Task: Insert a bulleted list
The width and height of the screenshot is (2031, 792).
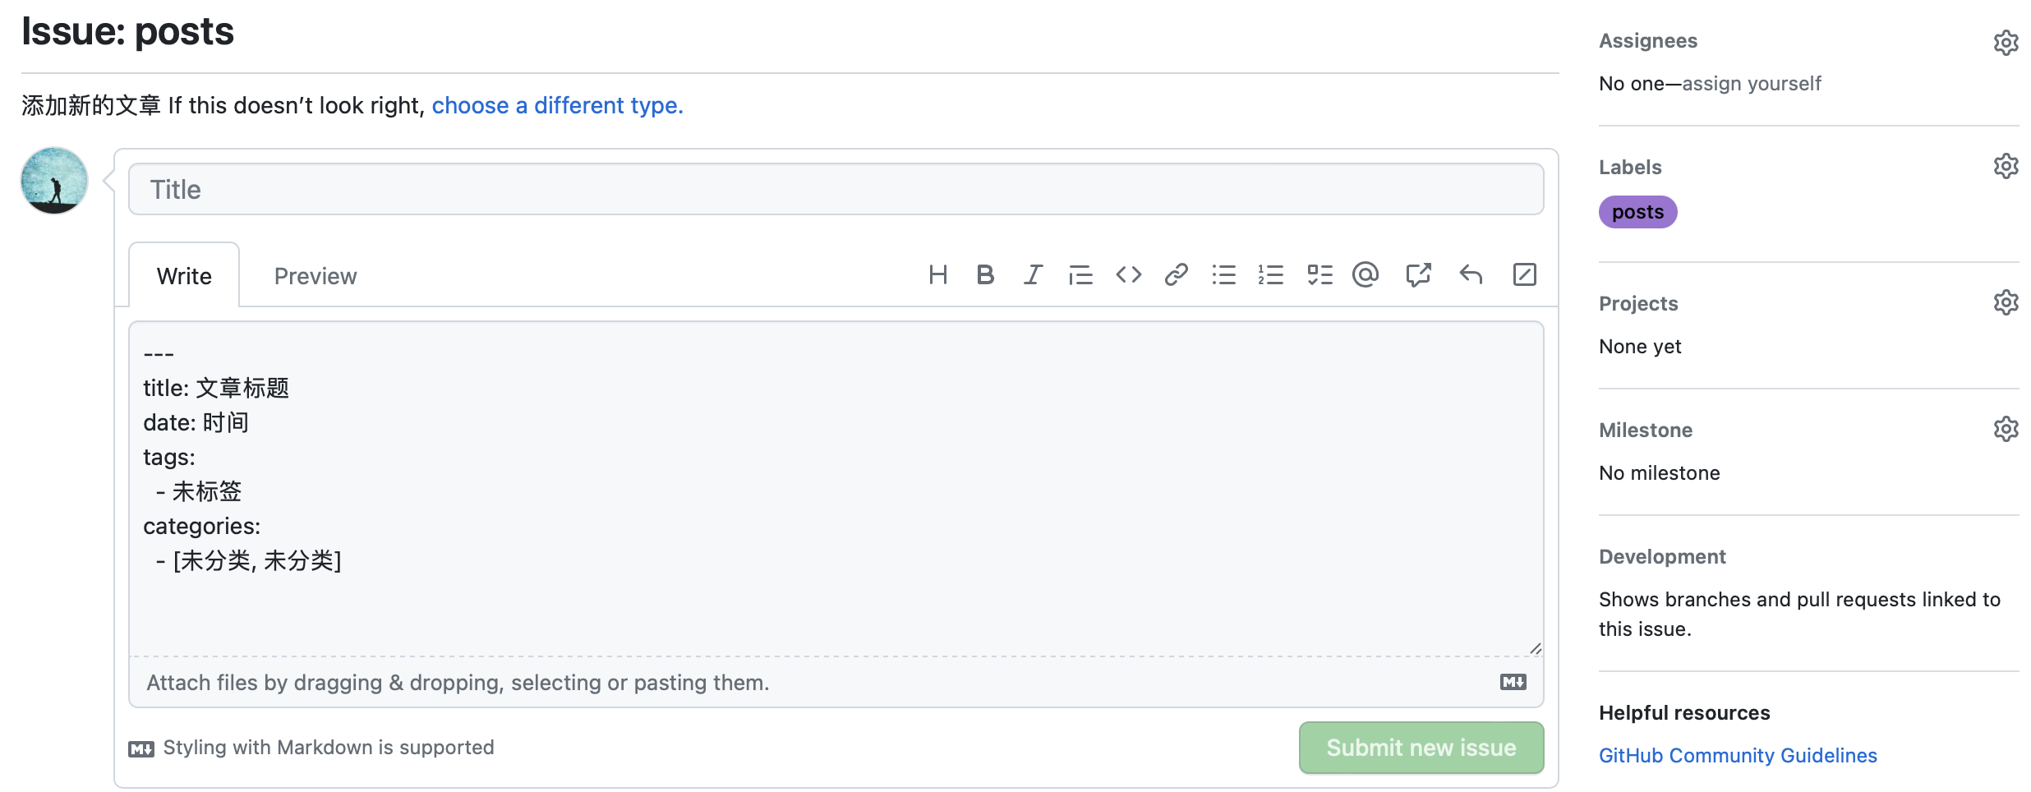Action: click(x=1223, y=274)
